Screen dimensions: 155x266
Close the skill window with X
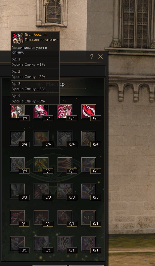(x=101, y=57)
